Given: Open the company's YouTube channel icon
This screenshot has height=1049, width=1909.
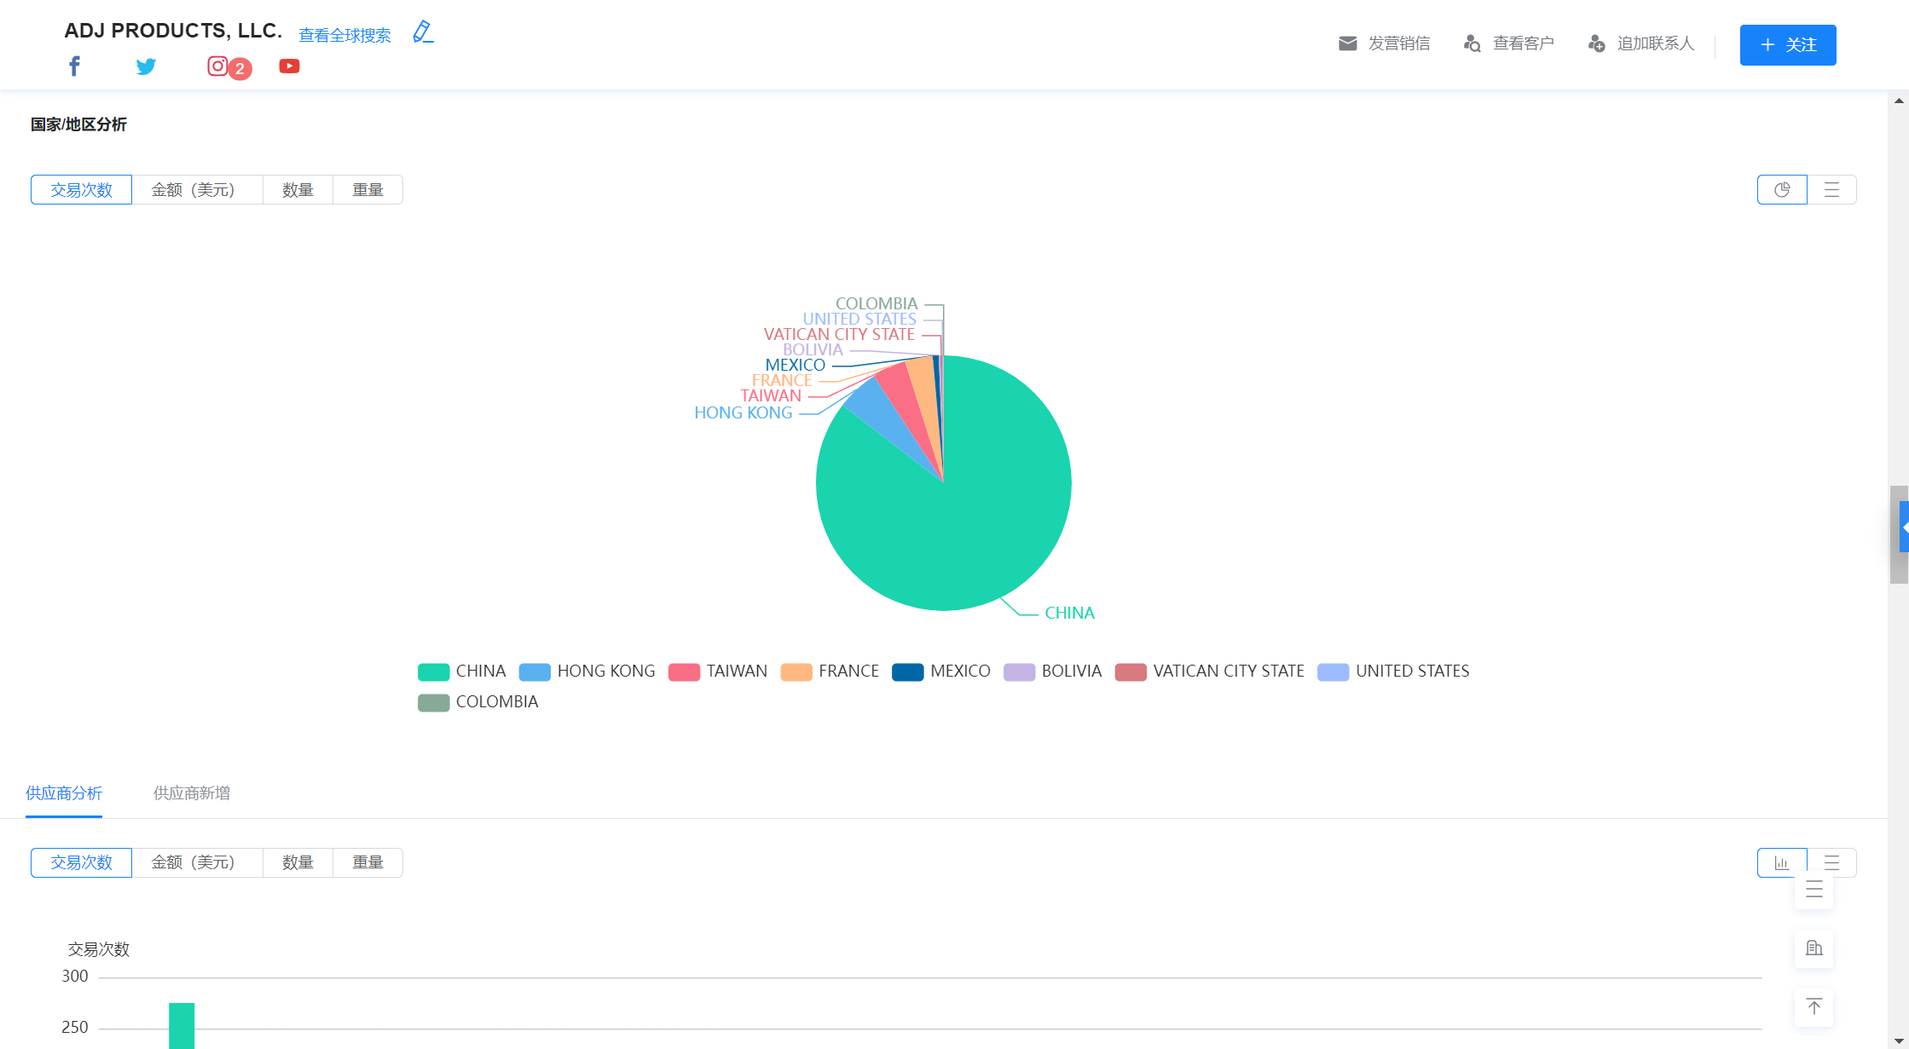Looking at the screenshot, I should coord(289,66).
